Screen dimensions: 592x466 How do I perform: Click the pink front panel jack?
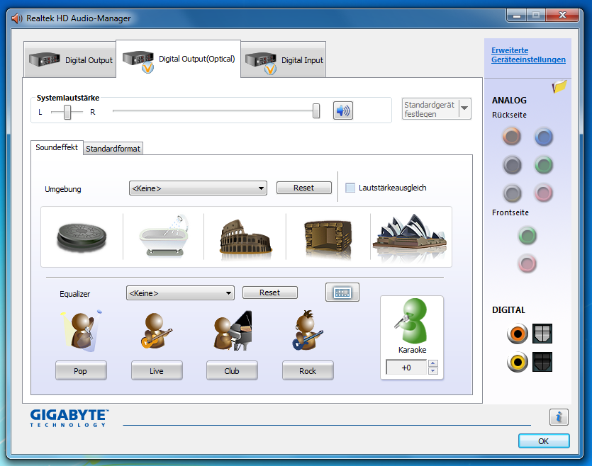527,263
